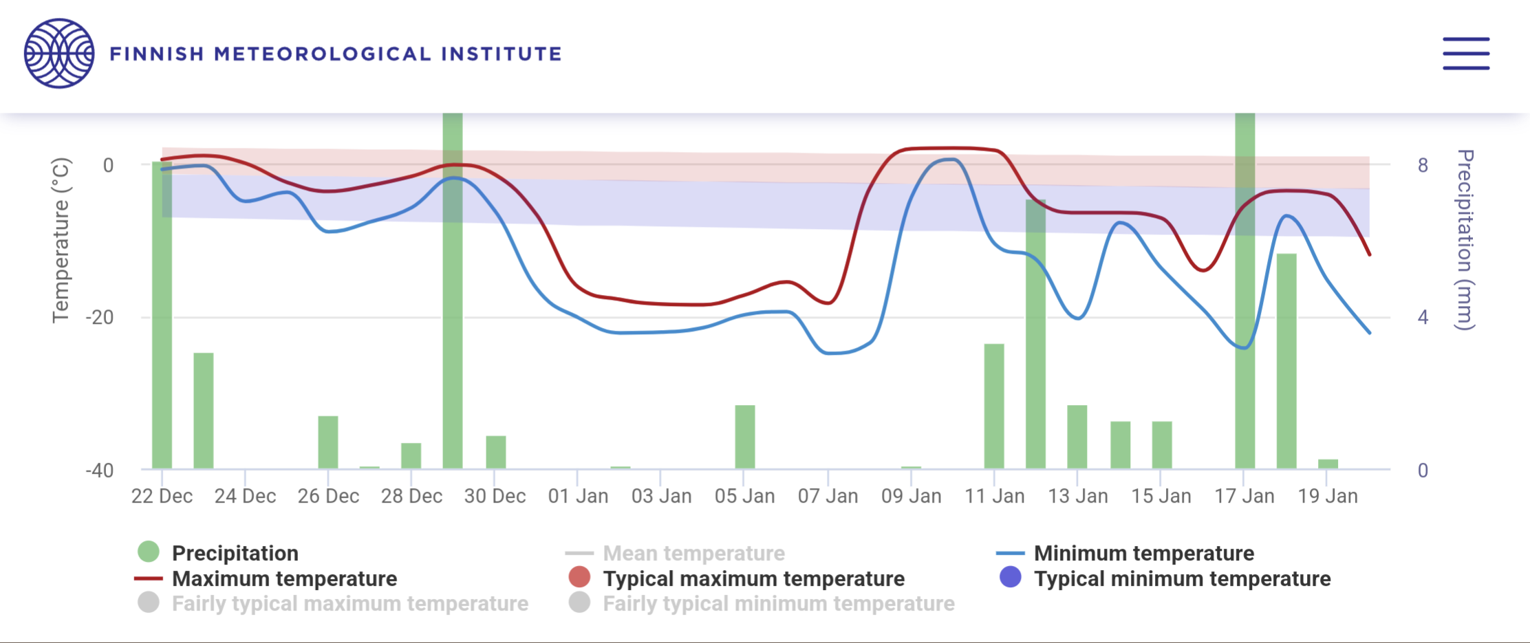Toggle Typical maximum temperature legend label
Screen dimensions: 1530x643
753,578
